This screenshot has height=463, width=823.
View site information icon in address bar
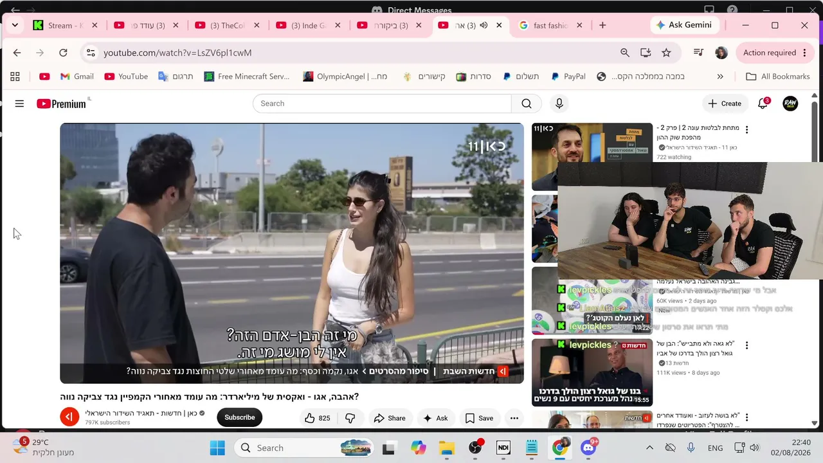(x=91, y=53)
